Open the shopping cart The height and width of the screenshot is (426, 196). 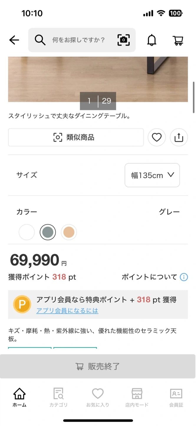tap(178, 40)
